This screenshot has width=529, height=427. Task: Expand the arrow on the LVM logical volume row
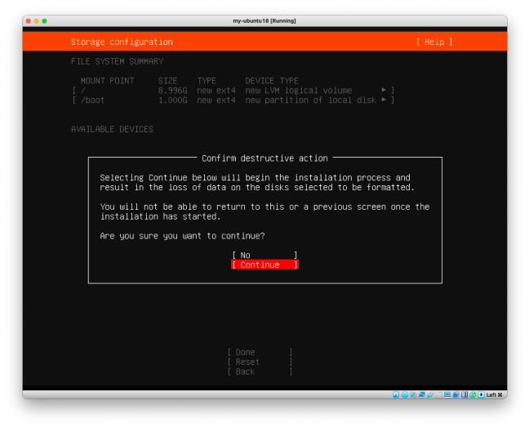pos(384,90)
